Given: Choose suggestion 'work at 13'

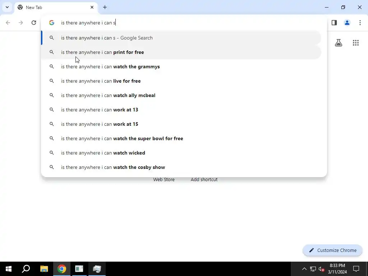Looking at the screenshot, I should pyautogui.click(x=181, y=110).
